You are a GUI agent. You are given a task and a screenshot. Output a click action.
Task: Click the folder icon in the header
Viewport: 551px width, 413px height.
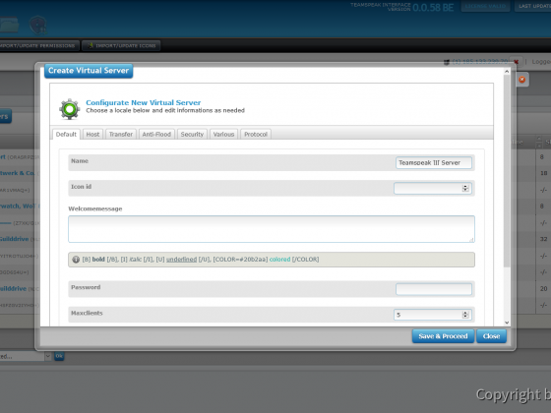pos(9,25)
